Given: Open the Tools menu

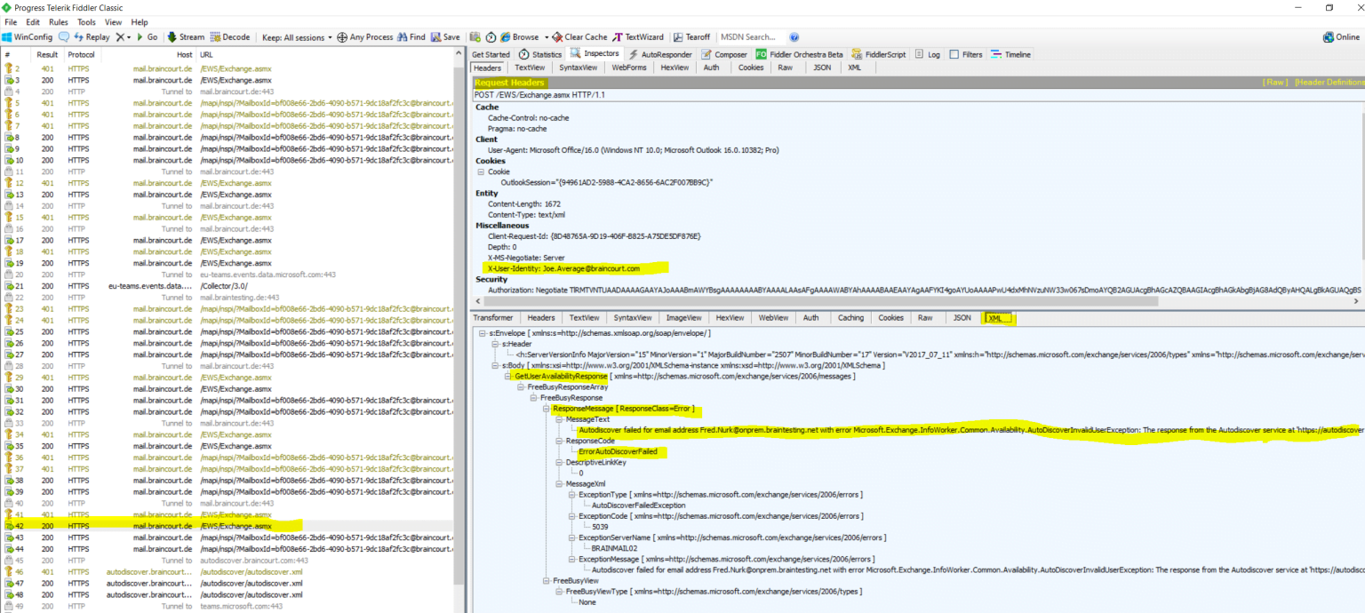Looking at the screenshot, I should 86,21.
